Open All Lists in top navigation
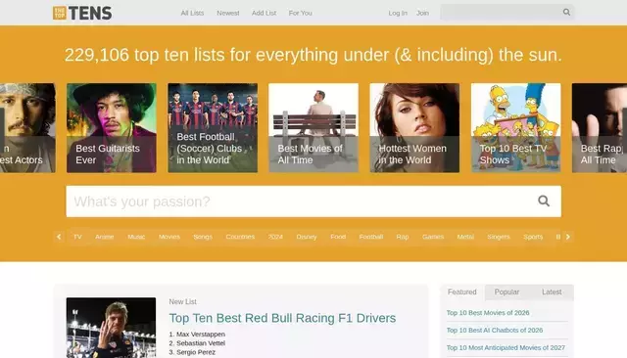 click(x=192, y=13)
